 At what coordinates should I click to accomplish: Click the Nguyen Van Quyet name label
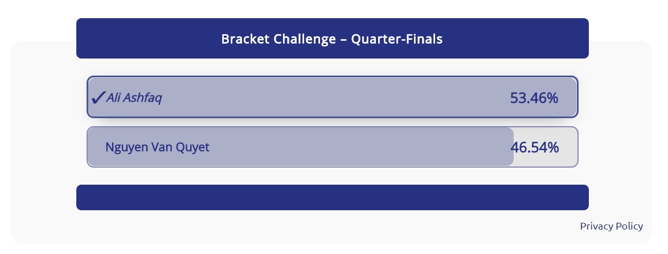[x=157, y=147]
